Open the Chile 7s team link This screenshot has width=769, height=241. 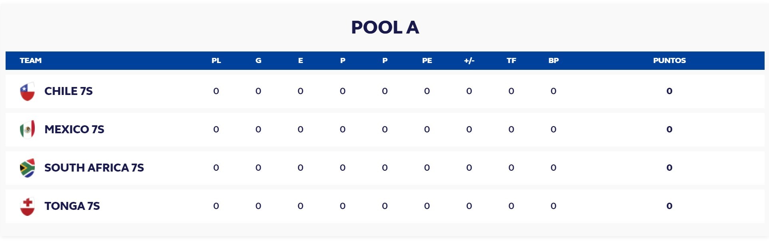point(68,91)
